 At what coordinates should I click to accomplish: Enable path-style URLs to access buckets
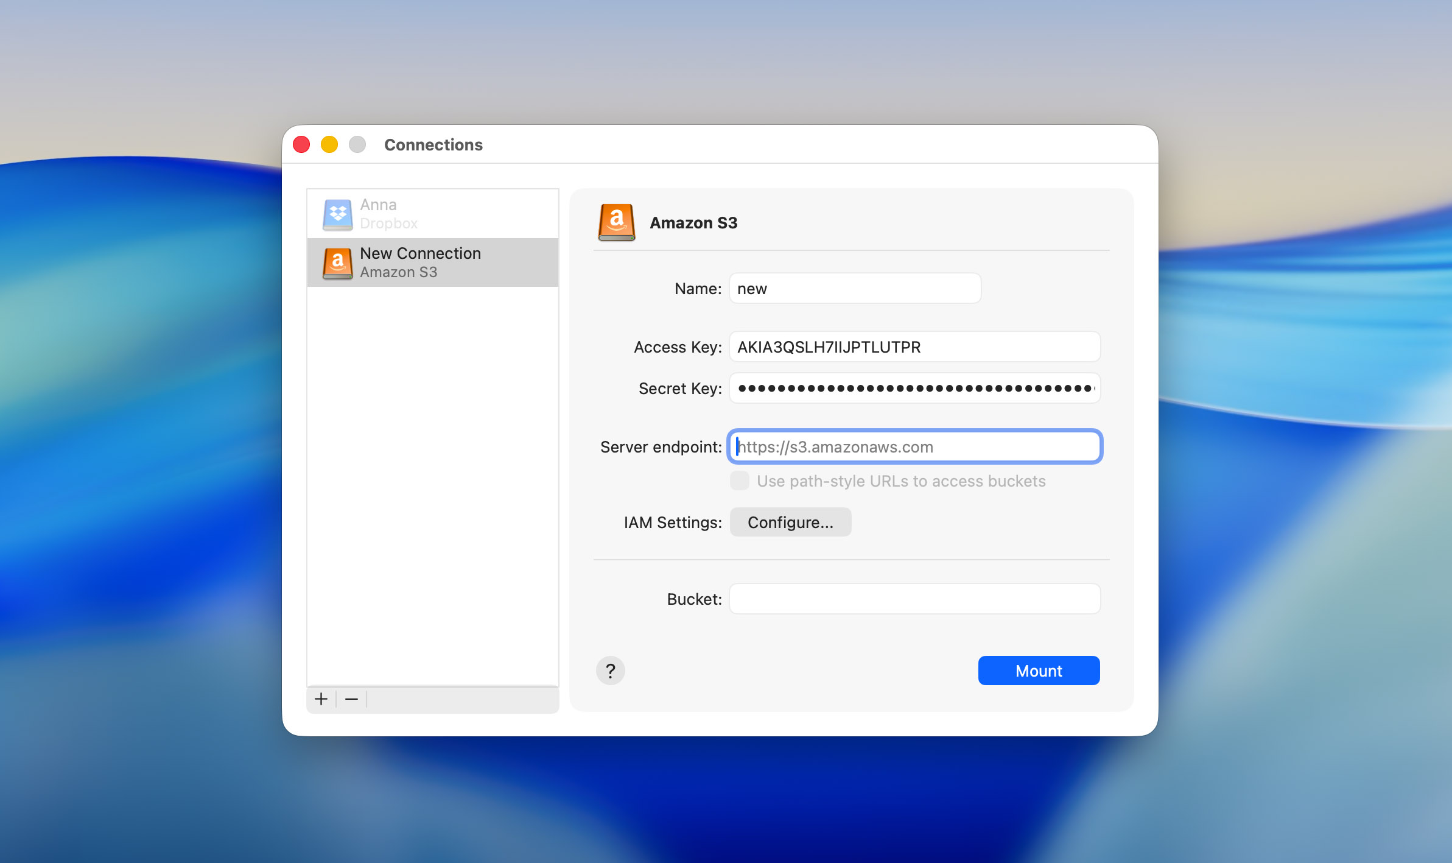(x=738, y=481)
